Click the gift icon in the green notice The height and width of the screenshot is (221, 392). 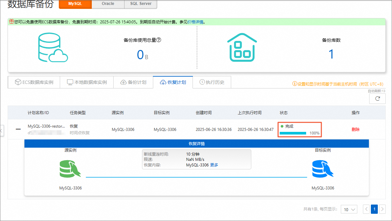[12, 22]
